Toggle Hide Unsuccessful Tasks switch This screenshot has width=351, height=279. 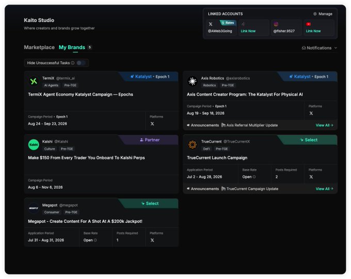81,63
